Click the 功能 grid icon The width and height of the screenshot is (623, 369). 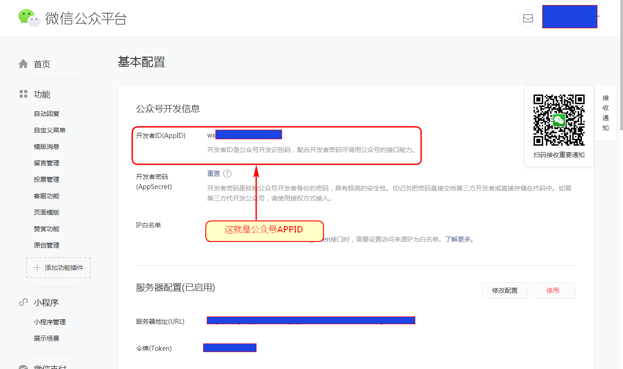(23, 94)
